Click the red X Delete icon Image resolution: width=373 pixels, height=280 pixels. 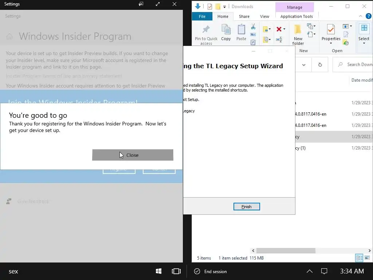(x=279, y=29)
